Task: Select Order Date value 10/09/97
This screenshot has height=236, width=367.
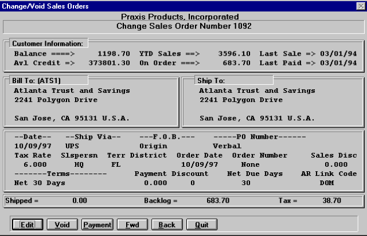Action: tap(200, 164)
